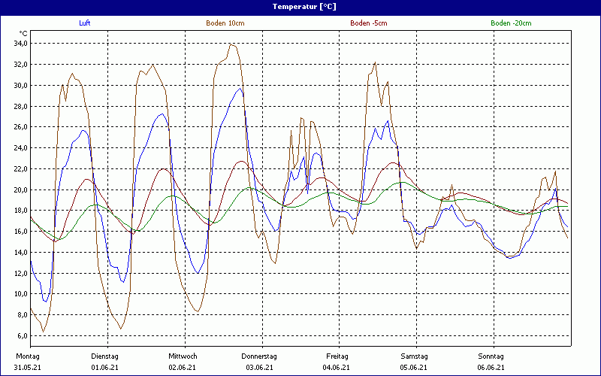This screenshot has width=601, height=376.
Task: Click the '28,0' y-axis value
Action: tap(20, 106)
